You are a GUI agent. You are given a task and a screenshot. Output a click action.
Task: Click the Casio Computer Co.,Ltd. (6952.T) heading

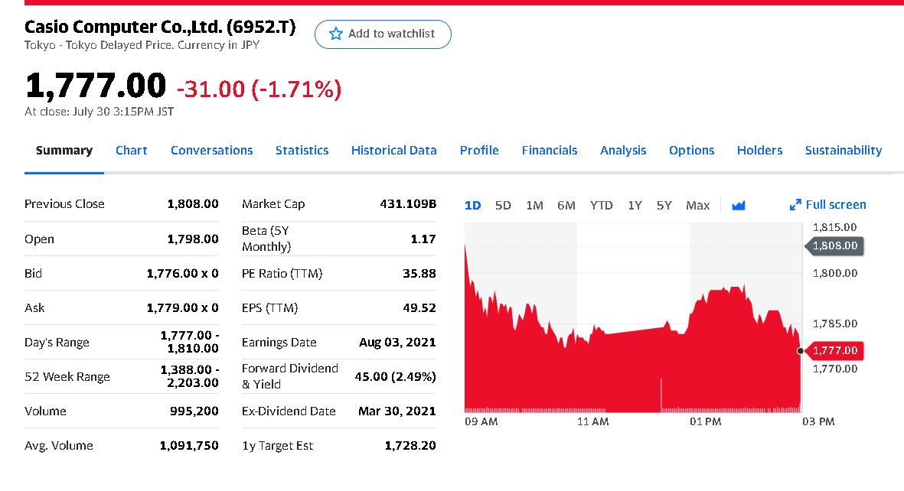160,27
